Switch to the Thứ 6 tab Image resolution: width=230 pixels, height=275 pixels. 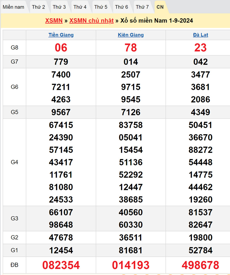click(x=121, y=7)
